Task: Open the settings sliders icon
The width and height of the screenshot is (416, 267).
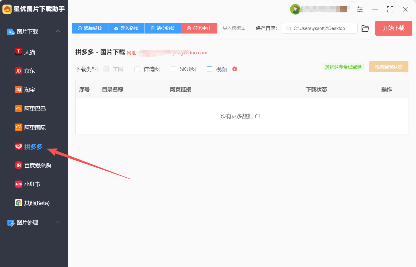Action: point(360,9)
